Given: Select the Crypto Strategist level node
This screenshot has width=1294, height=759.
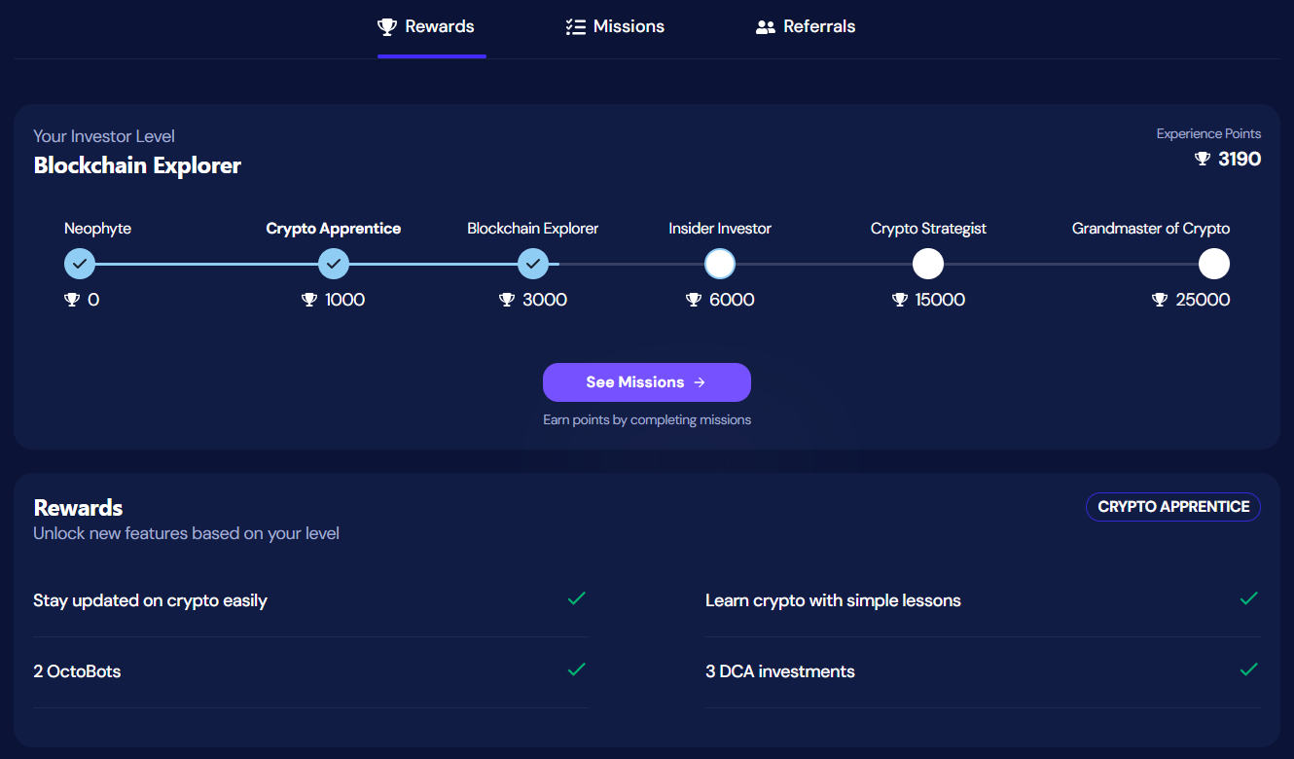Looking at the screenshot, I should [x=928, y=264].
